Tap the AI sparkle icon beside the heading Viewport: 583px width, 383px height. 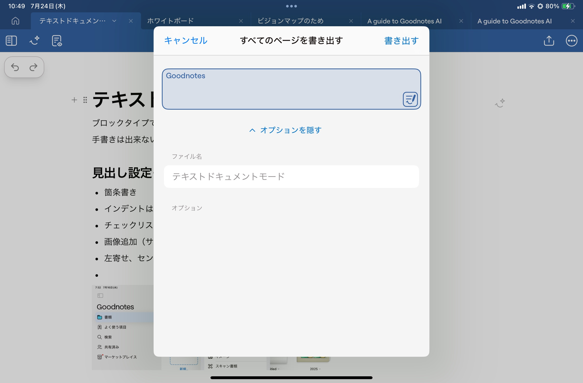[x=500, y=103]
